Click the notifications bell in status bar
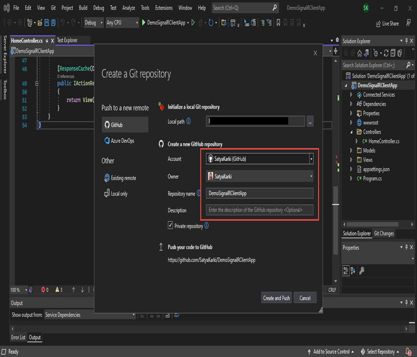Image resolution: width=417 pixels, height=357 pixels. click(x=408, y=352)
